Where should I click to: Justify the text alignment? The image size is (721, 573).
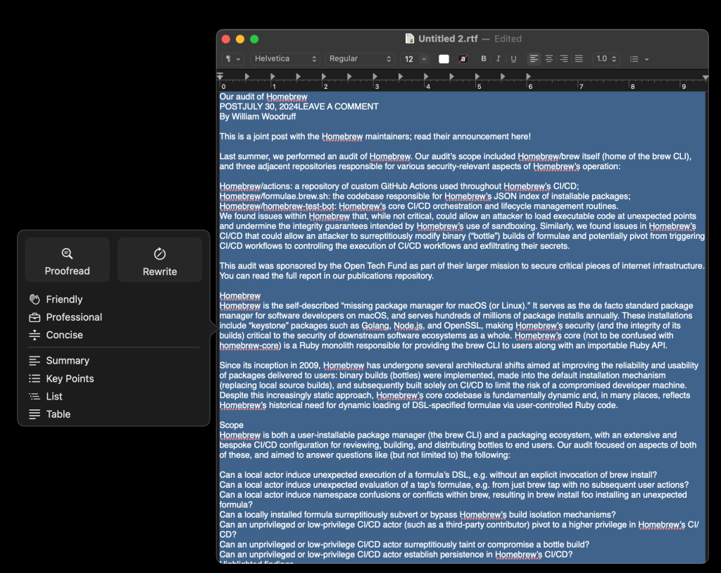[x=579, y=59]
